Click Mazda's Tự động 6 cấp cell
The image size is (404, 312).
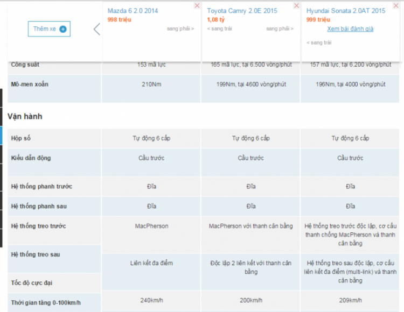[x=151, y=138]
